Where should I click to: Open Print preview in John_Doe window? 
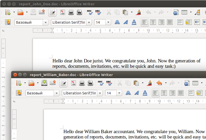tap(79, 12)
